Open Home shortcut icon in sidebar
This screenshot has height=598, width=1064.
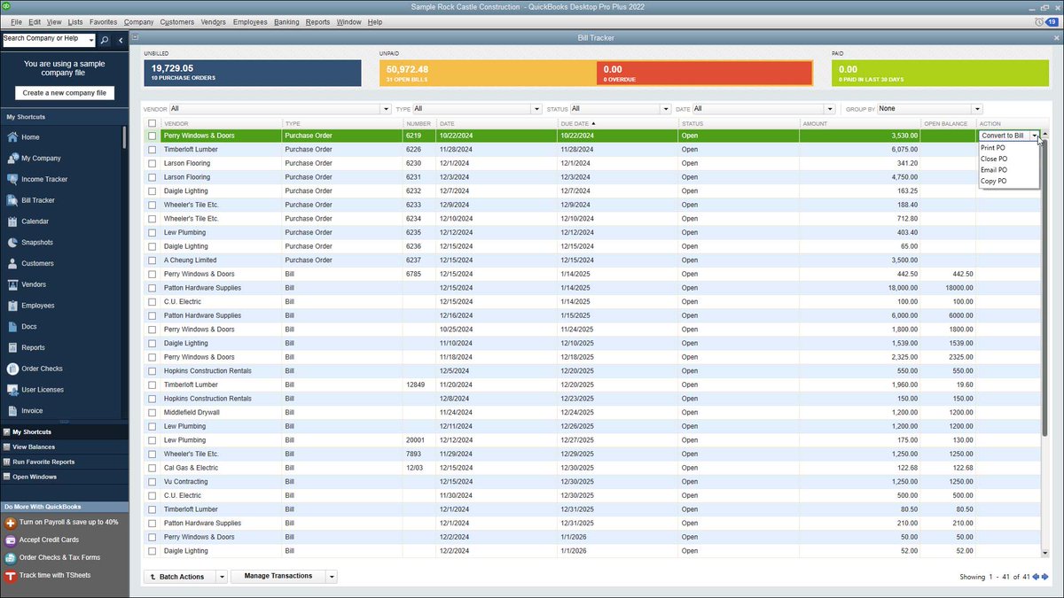coord(12,137)
